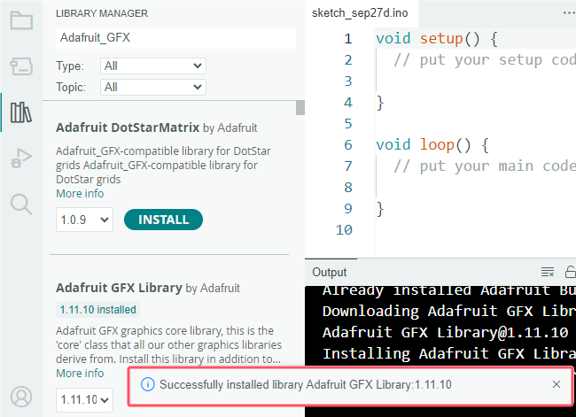Clear the Output panel text
Viewport: 576px width, 417px height.
point(548,272)
